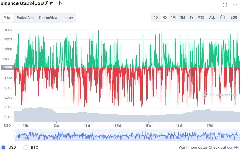The width and height of the screenshot is (241, 150).
Task: Click the 1.0010 y-axis label
Action: (7, 49)
